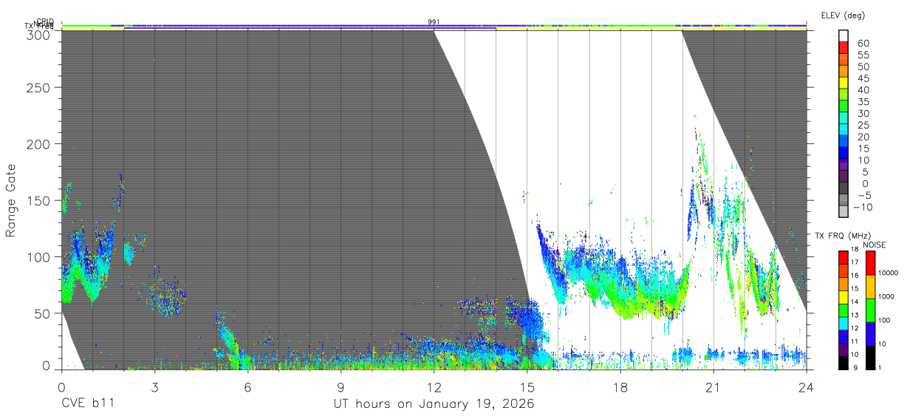Click the '30' value on the ELEV scale
The image size is (907, 419).
863,113
